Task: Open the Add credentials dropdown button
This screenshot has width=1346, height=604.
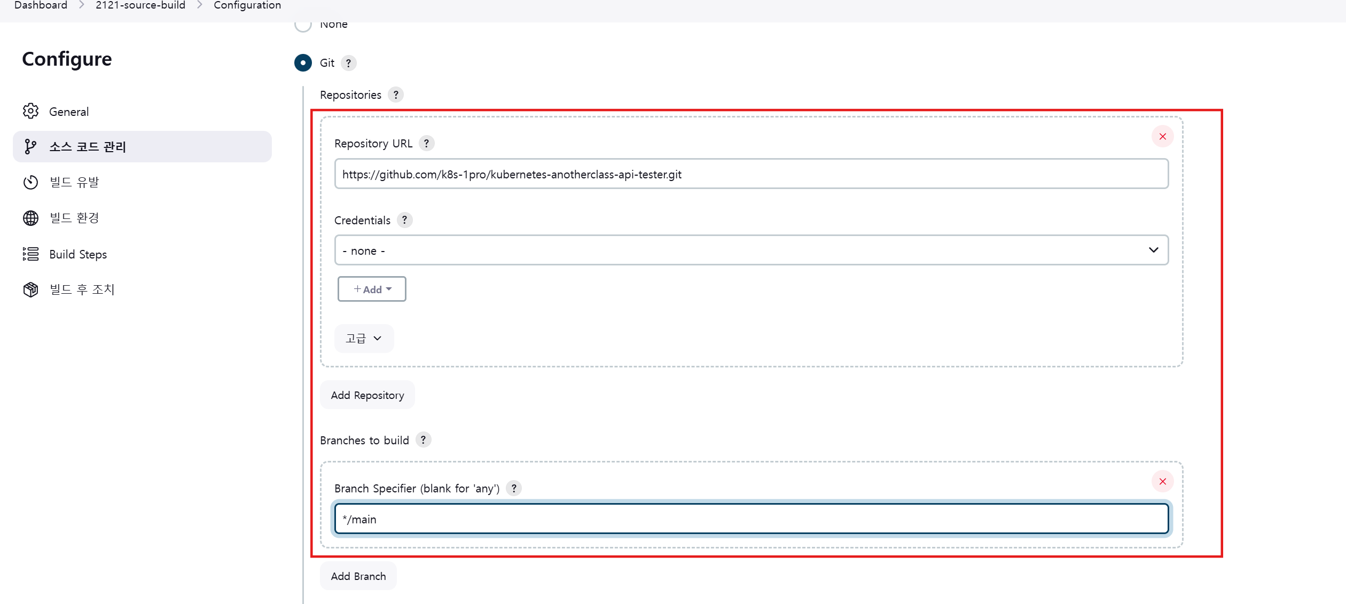Action: tap(372, 289)
